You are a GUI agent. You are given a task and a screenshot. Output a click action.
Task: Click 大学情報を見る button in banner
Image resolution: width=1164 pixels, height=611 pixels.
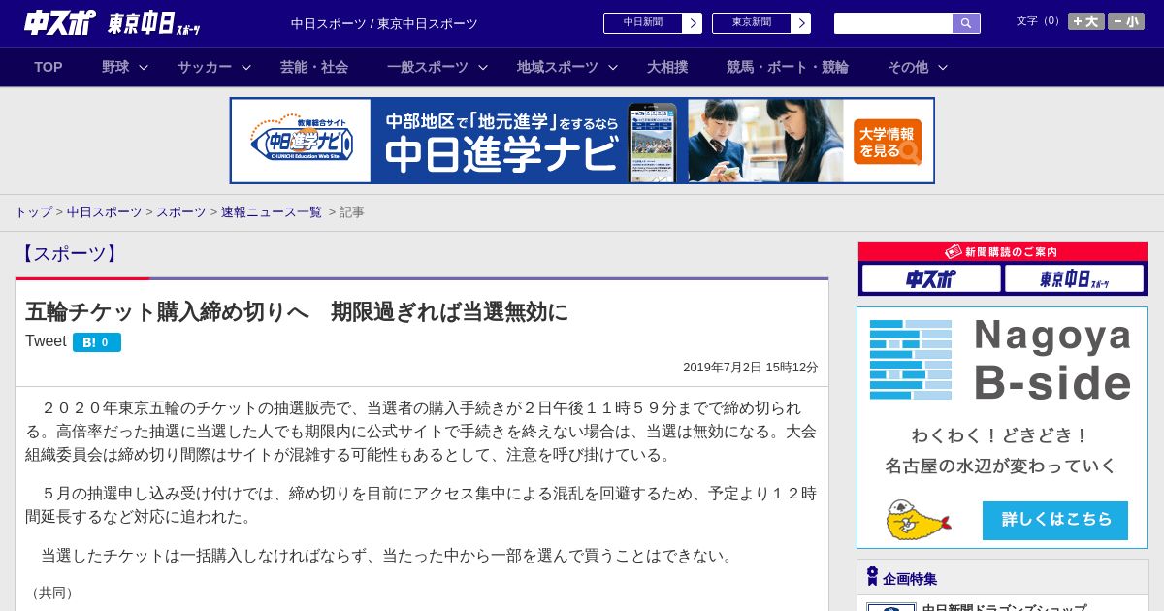point(888,142)
